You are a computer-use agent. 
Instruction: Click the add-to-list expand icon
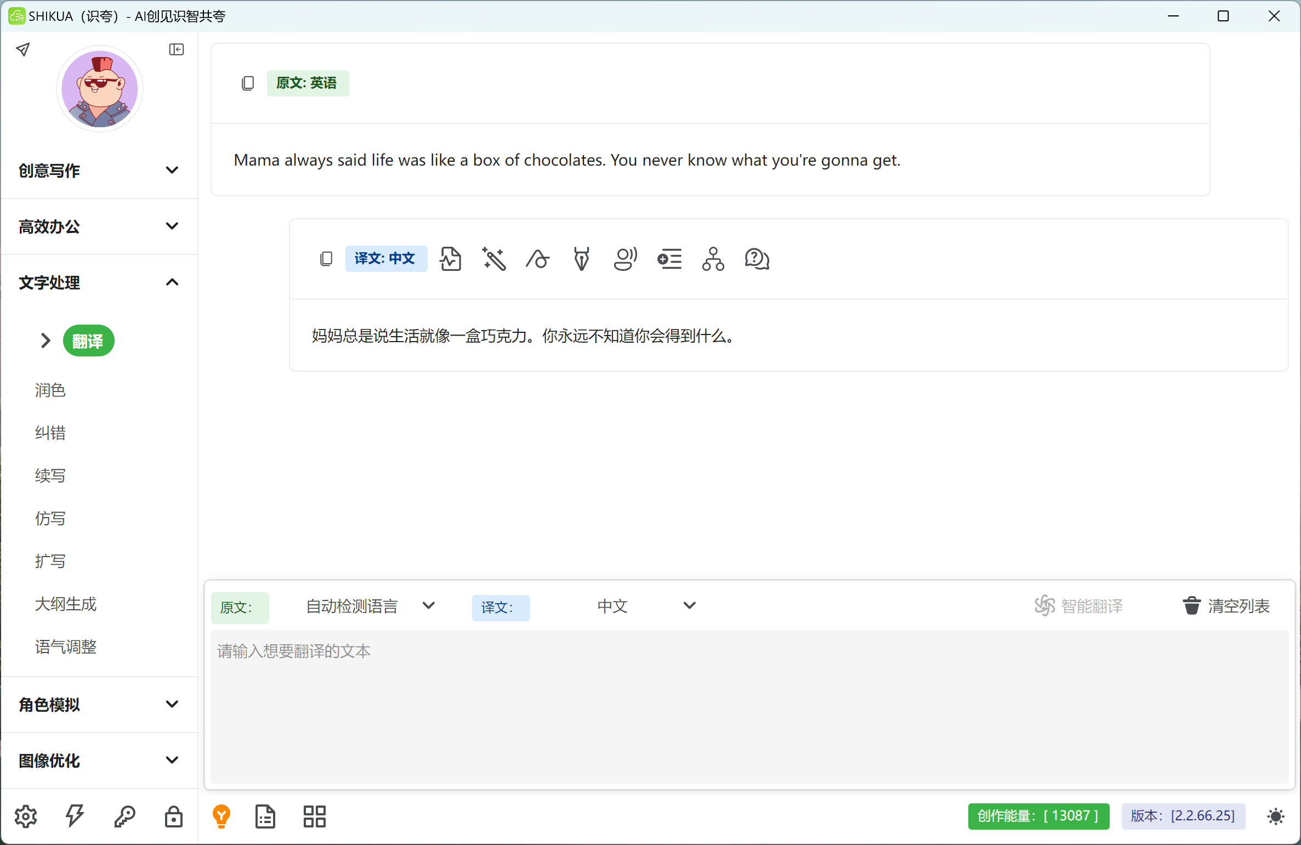pos(669,259)
